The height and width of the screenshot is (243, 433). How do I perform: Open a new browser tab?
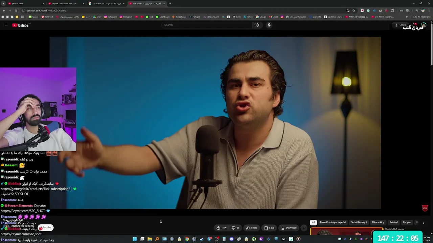170,3
